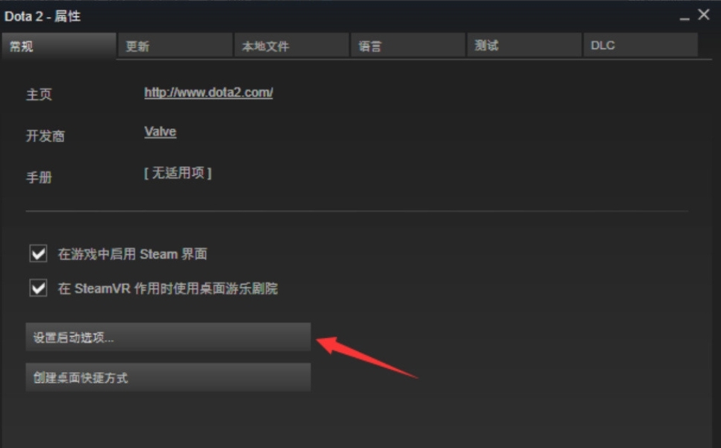Screen dimensions: 721x448
Task: Click 创建桌面快捷方式 button
Action: coord(168,377)
